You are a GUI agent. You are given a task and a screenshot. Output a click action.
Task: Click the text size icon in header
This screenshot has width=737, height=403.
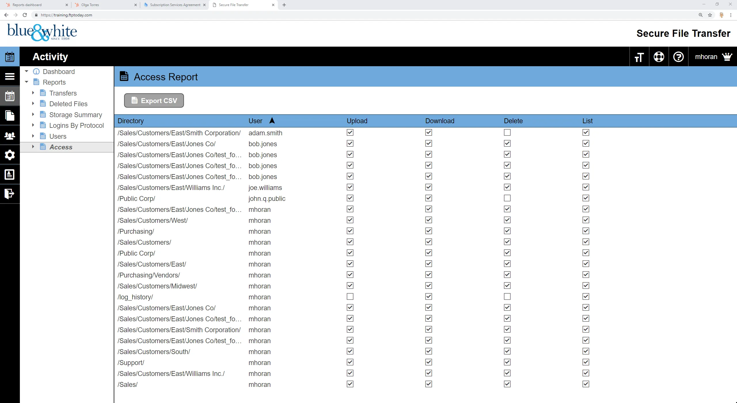click(x=639, y=57)
